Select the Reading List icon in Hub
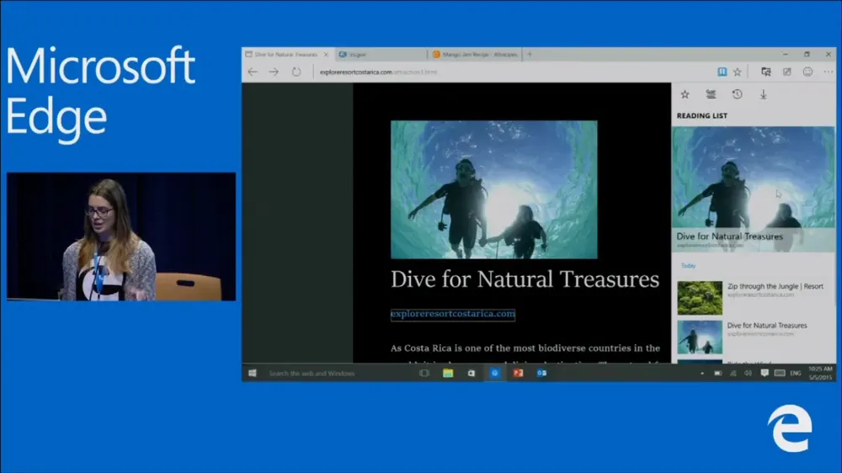 pos(711,94)
